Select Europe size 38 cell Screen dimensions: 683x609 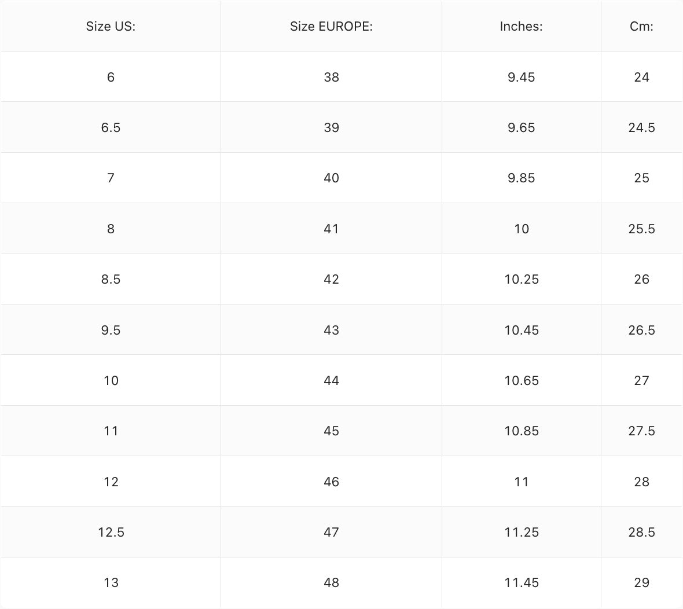[x=331, y=77]
